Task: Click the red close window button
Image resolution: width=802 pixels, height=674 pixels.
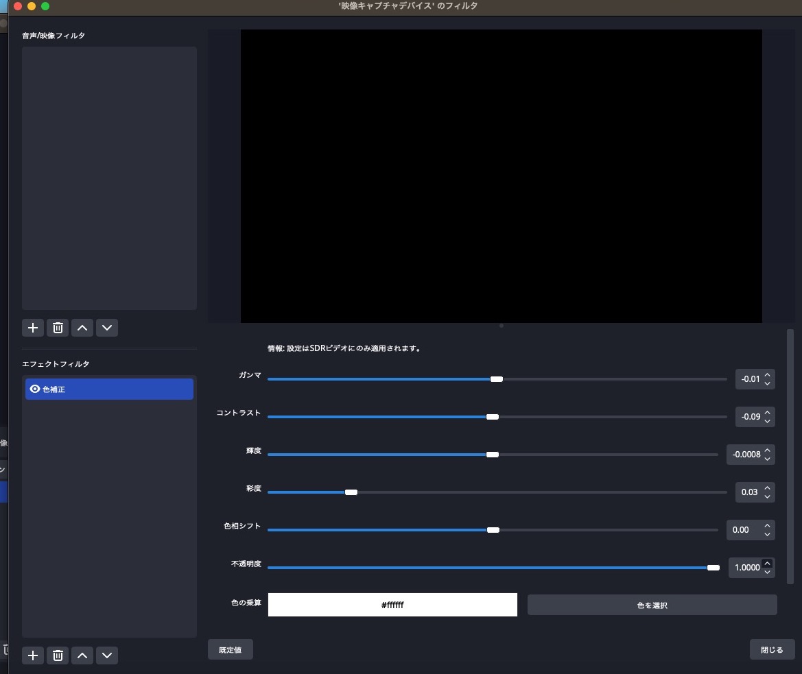Action: pos(18,6)
